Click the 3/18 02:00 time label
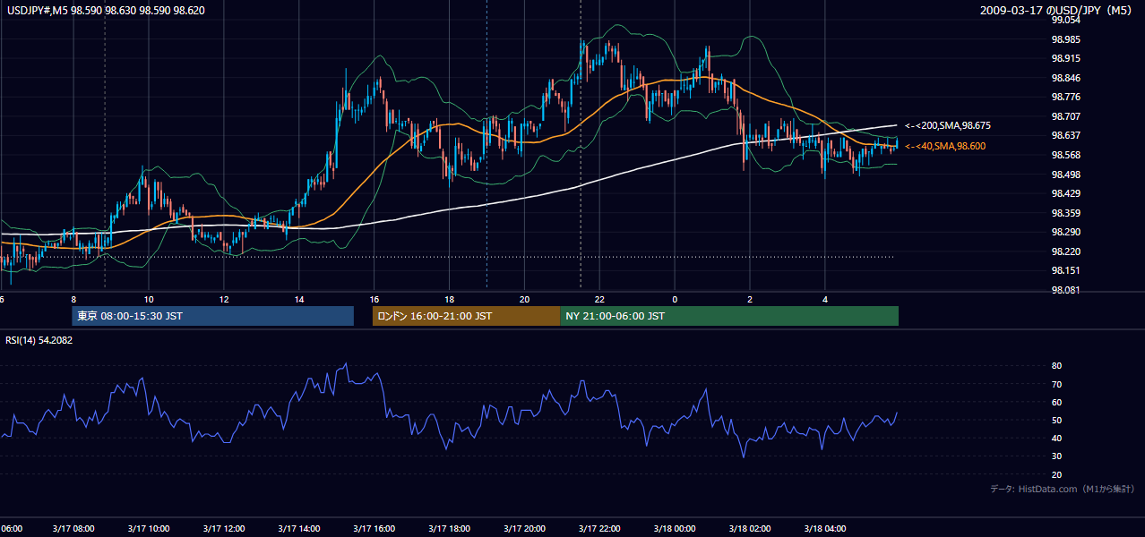The height and width of the screenshot is (537, 1145). click(x=751, y=529)
